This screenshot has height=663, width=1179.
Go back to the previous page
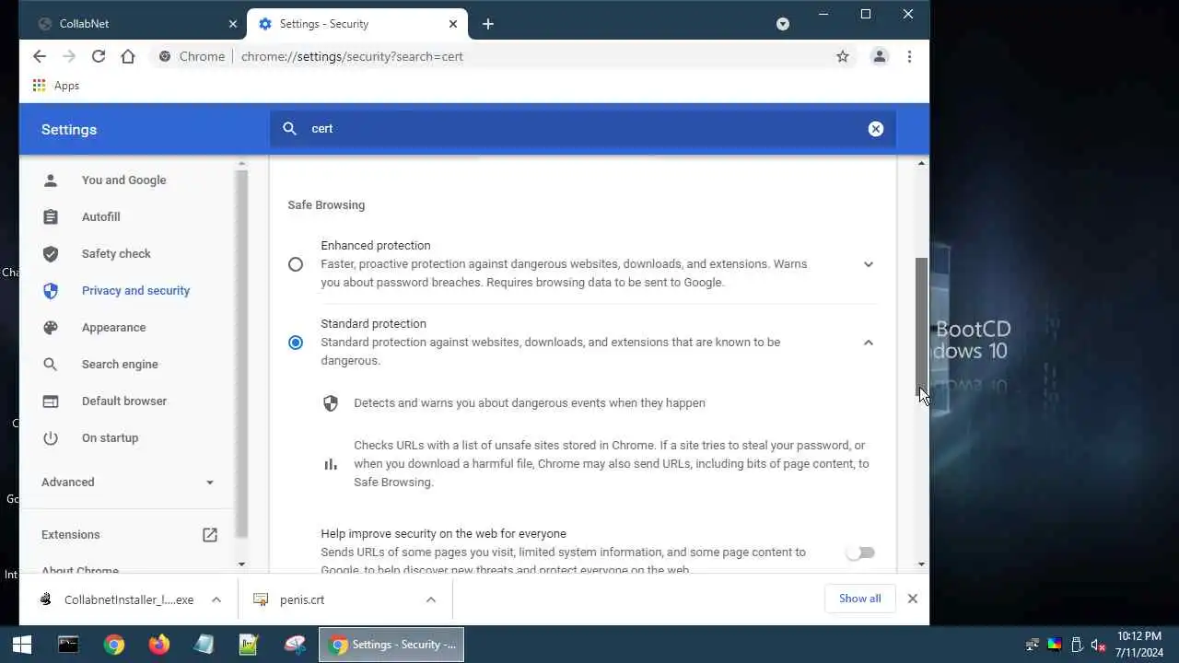(x=39, y=56)
